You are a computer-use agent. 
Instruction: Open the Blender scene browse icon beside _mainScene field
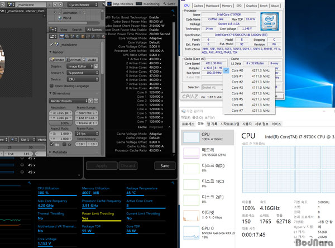pyautogui.click(x=11, y=4)
